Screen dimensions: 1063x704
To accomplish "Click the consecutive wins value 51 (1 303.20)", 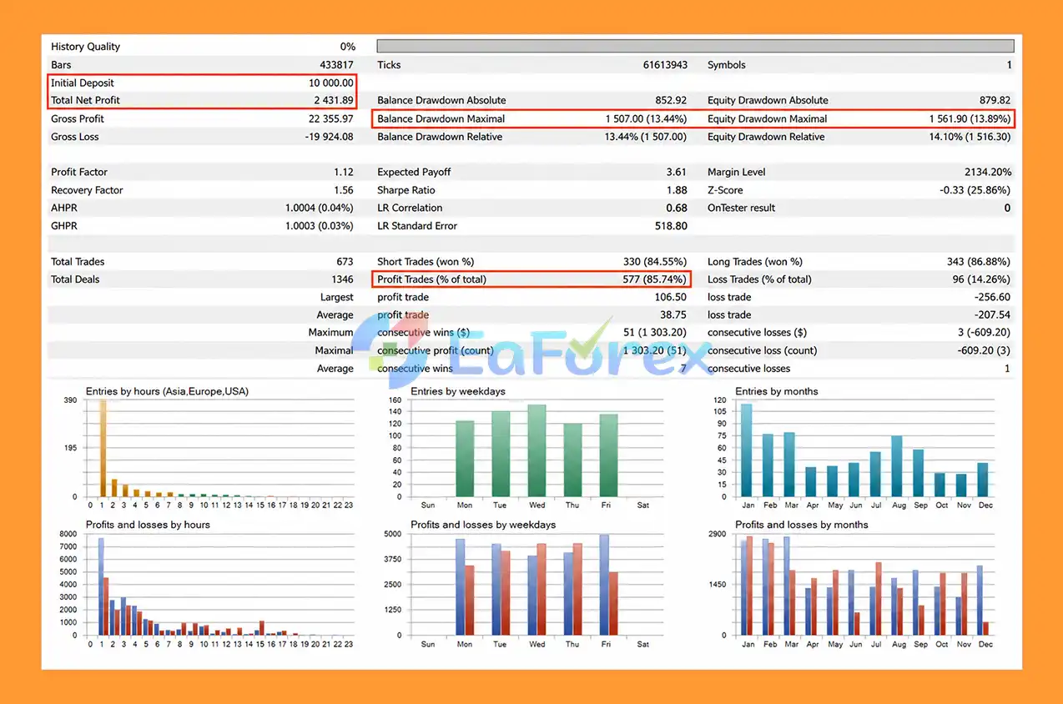I will click(656, 333).
